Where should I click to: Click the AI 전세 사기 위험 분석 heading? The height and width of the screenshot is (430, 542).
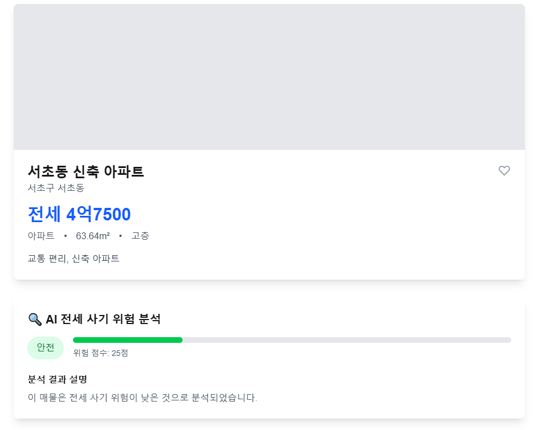pos(103,319)
